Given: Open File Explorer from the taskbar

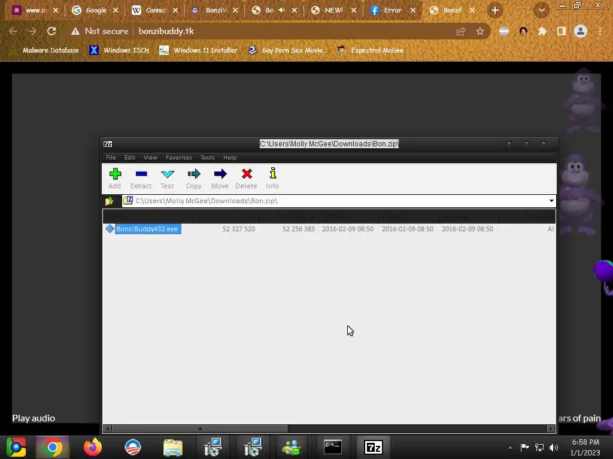Looking at the screenshot, I should [x=173, y=447].
